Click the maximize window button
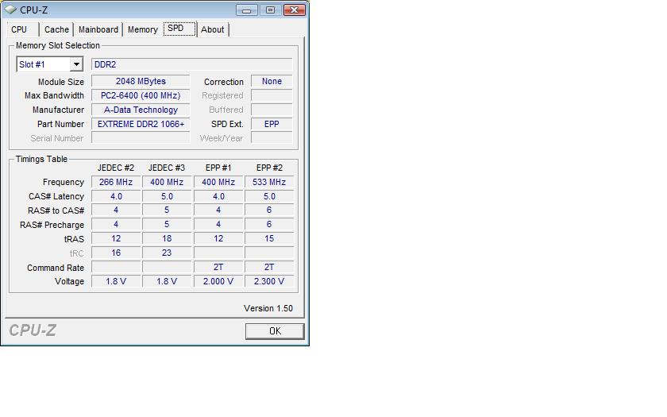 pos(270,10)
